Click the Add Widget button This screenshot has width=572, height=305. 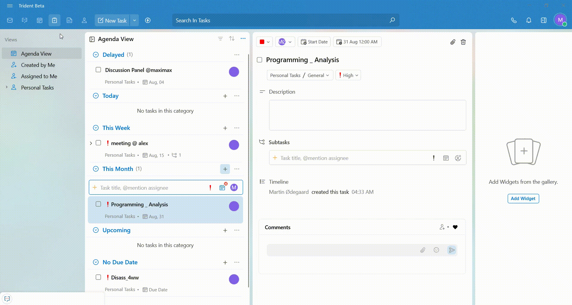coord(523,199)
